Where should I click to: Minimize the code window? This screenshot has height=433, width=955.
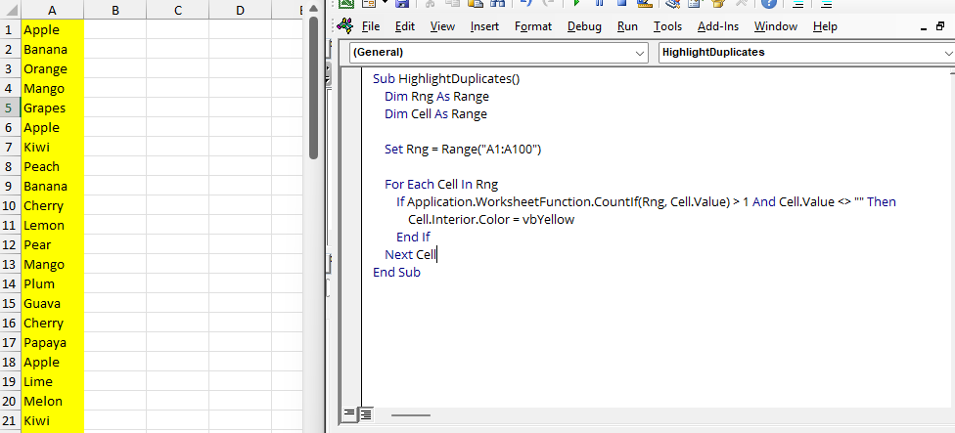[x=924, y=28]
